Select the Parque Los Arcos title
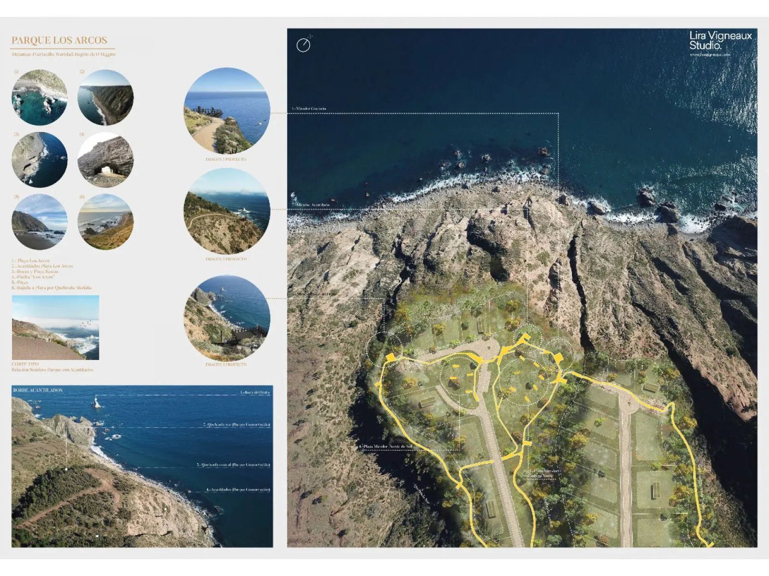The width and height of the screenshot is (769, 576). pyautogui.click(x=59, y=41)
